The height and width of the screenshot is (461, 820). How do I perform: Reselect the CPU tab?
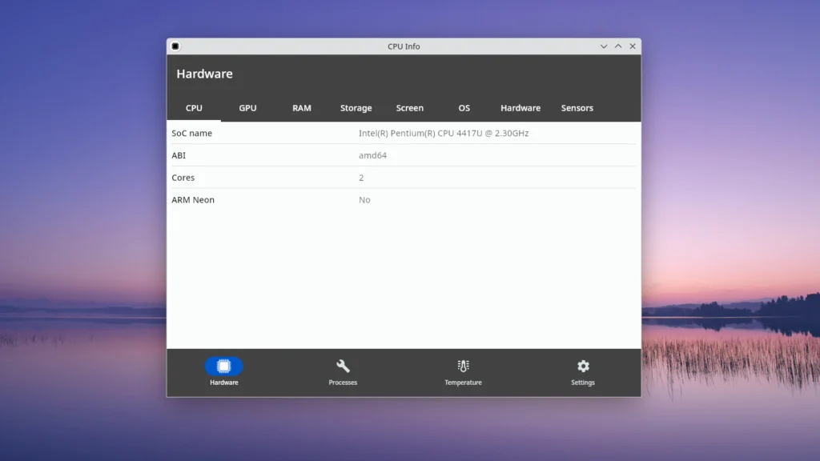tap(194, 107)
